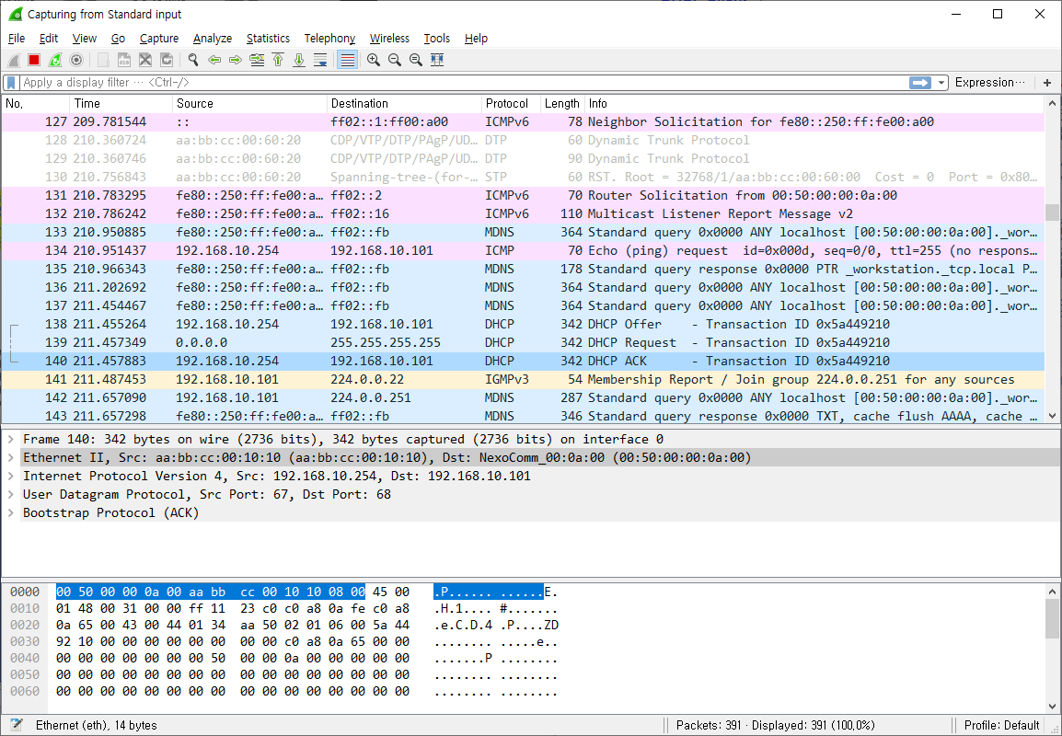
Task: Zoom out the main window text
Action: pos(394,61)
